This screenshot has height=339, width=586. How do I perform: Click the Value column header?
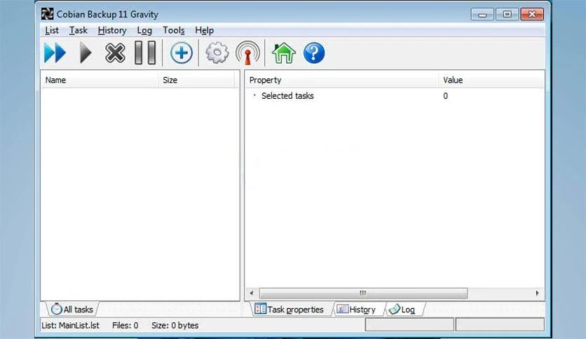tap(491, 80)
